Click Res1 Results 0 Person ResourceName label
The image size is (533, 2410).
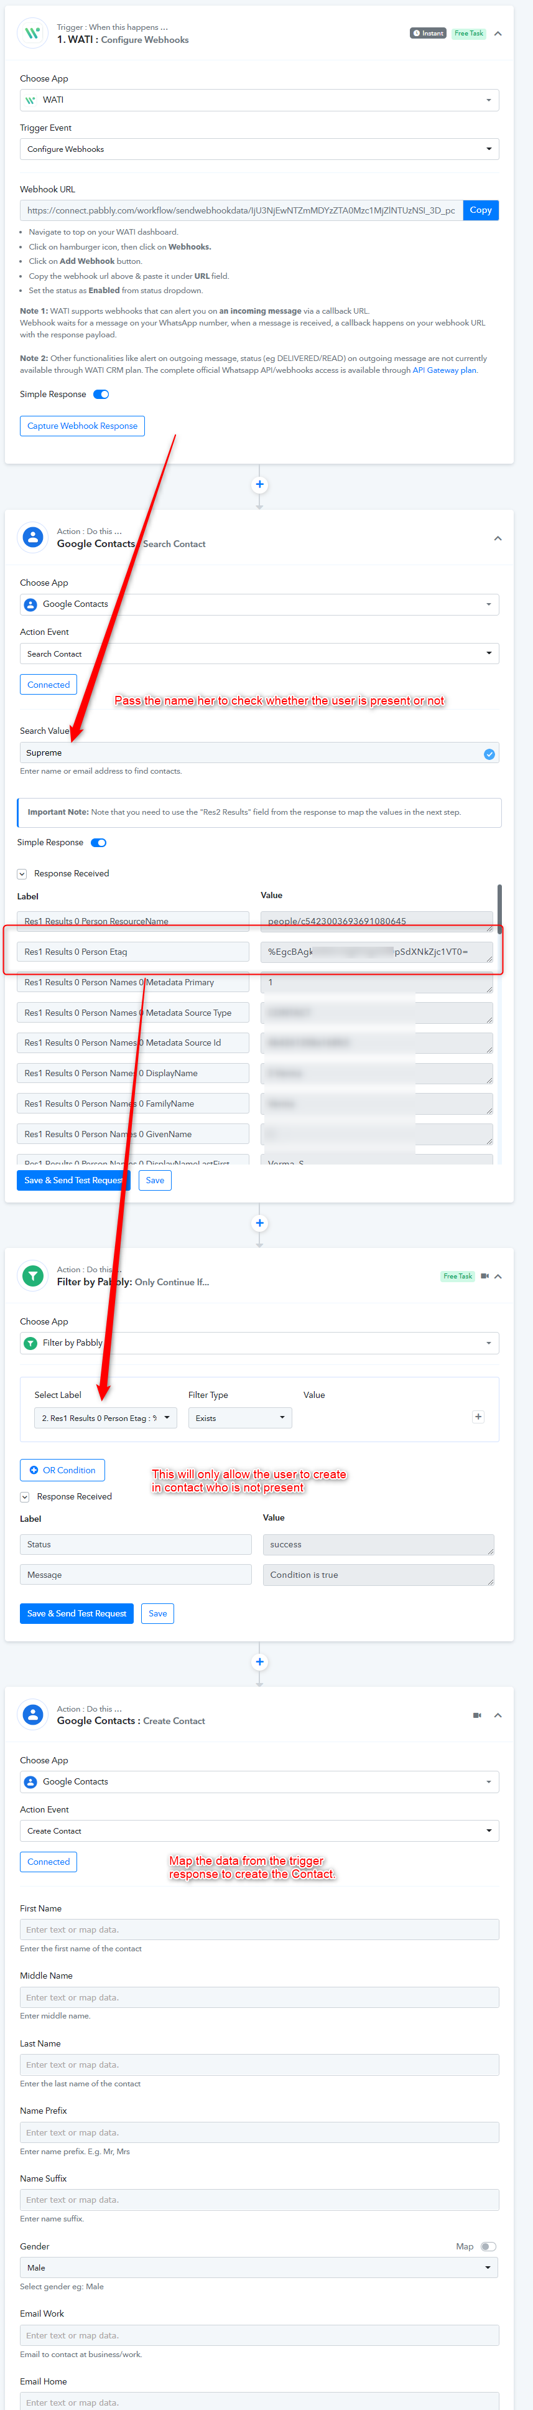[132, 922]
